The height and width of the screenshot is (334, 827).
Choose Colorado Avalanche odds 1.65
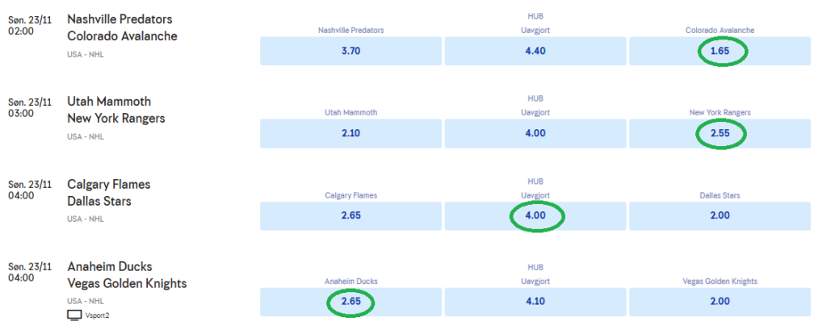pyautogui.click(x=720, y=52)
